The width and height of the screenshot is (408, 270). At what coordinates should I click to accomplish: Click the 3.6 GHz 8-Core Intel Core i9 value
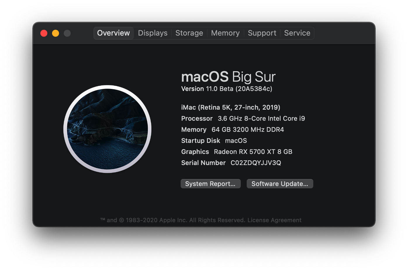[261, 118]
